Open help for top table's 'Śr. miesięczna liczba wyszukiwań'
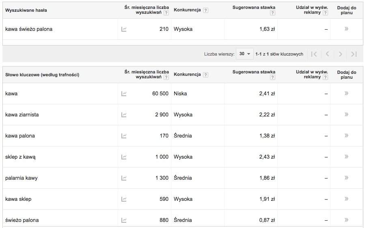This screenshot has height=228, width=365. pos(166,13)
